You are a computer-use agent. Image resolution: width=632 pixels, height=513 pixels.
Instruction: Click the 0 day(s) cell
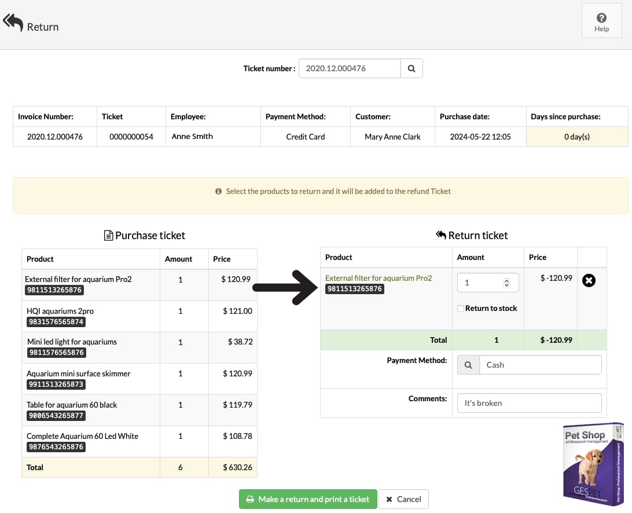[x=577, y=137]
